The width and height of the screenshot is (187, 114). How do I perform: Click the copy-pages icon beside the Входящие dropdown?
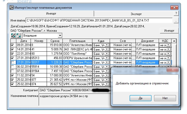(x=18, y=36)
